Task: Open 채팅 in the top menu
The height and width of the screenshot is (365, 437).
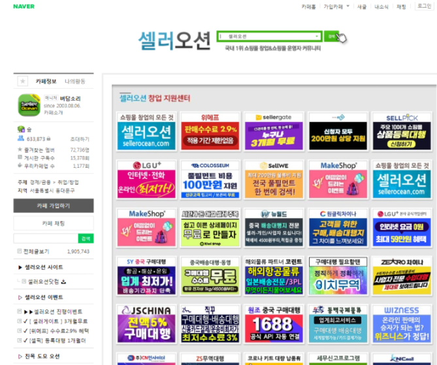Action: pyautogui.click(x=401, y=7)
